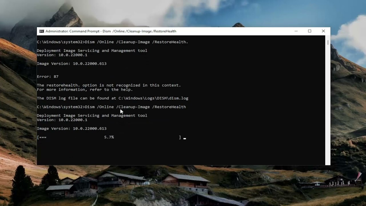The image size is (366, 206).
Task: Click the first command ending in '/RestoreHealth.'
Action: tap(112, 42)
